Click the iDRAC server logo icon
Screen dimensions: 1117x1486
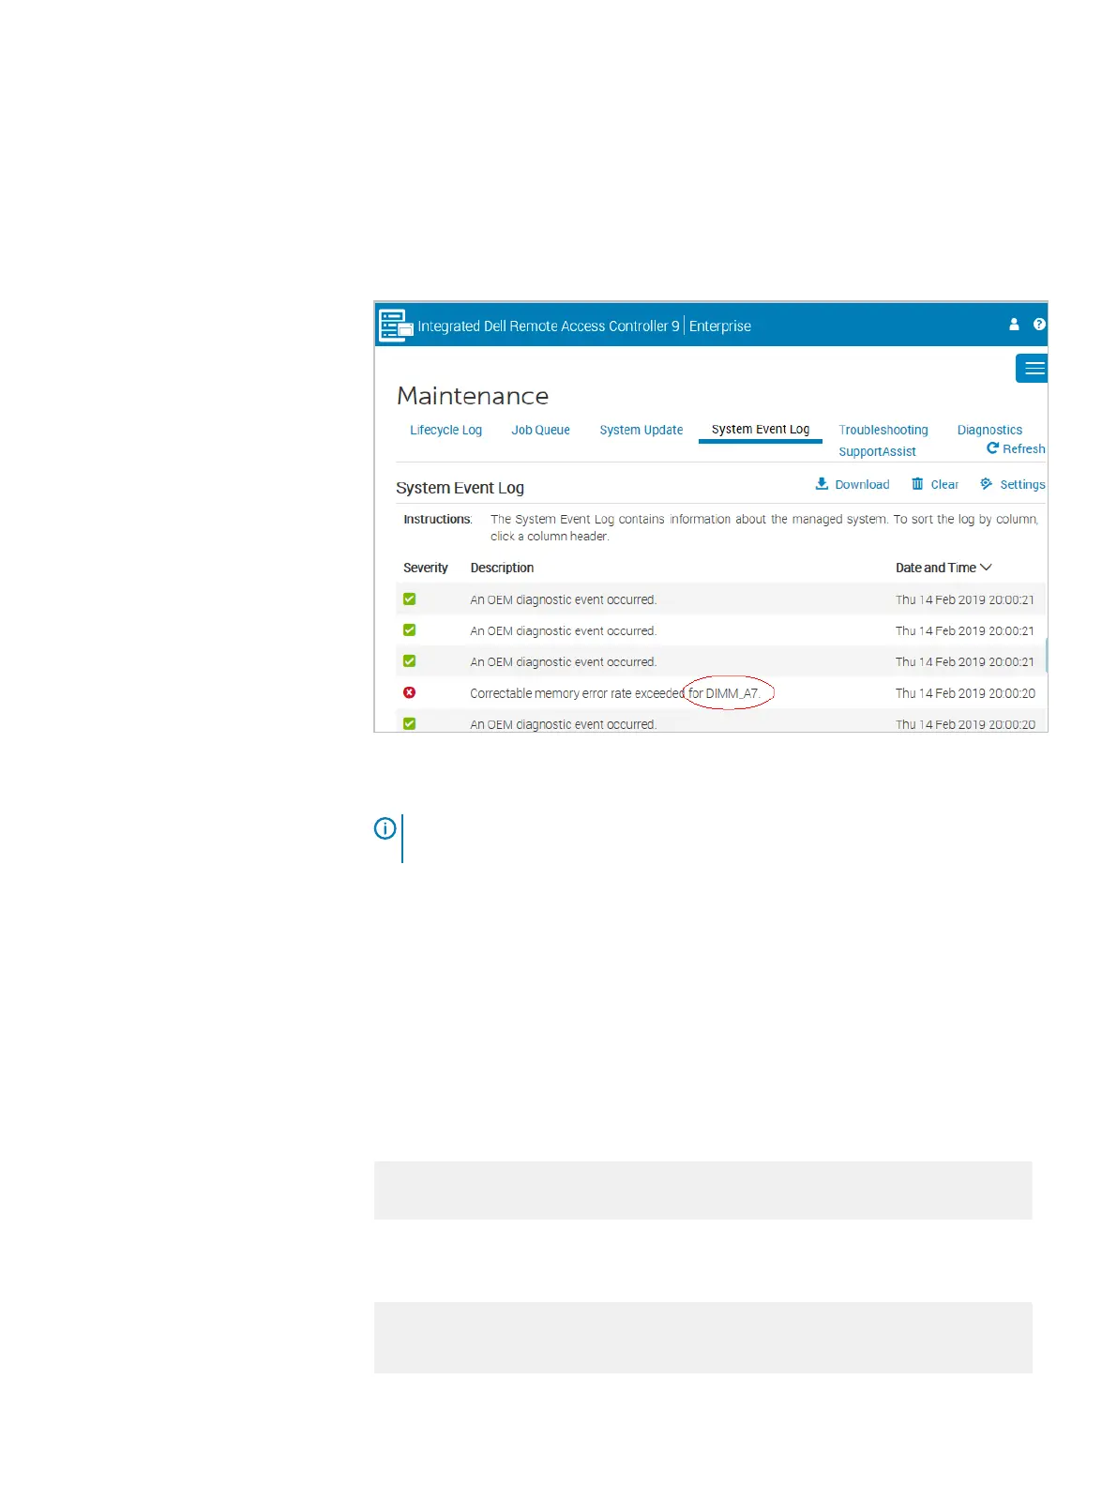click(396, 325)
